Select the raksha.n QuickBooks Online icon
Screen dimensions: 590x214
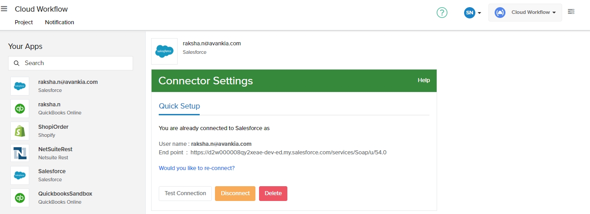click(20, 109)
